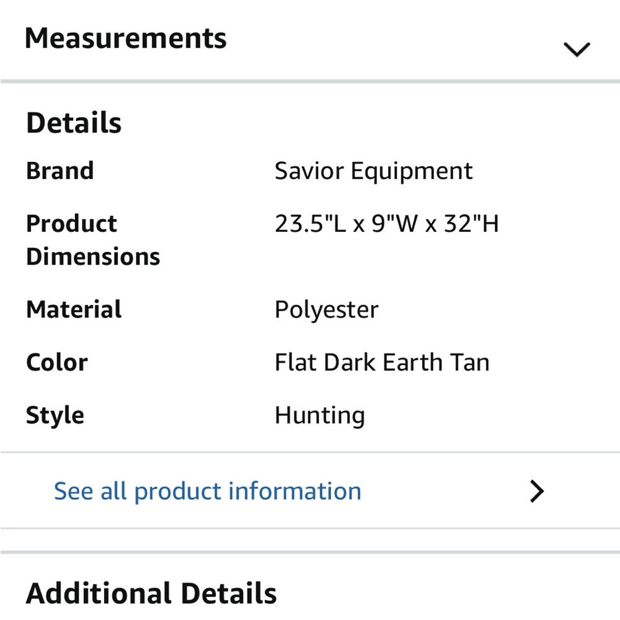Screen dimensions: 620x620
Task: Select the 23.5"L x 9"W x 32"H value
Action: point(387,224)
